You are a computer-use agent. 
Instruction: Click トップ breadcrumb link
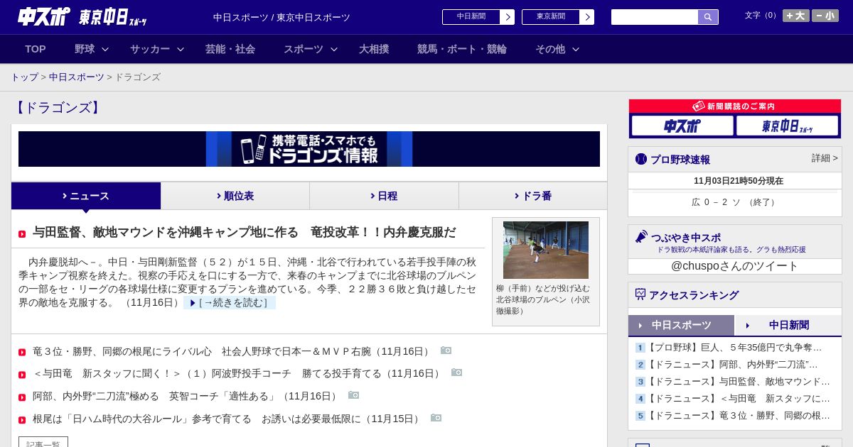point(25,77)
